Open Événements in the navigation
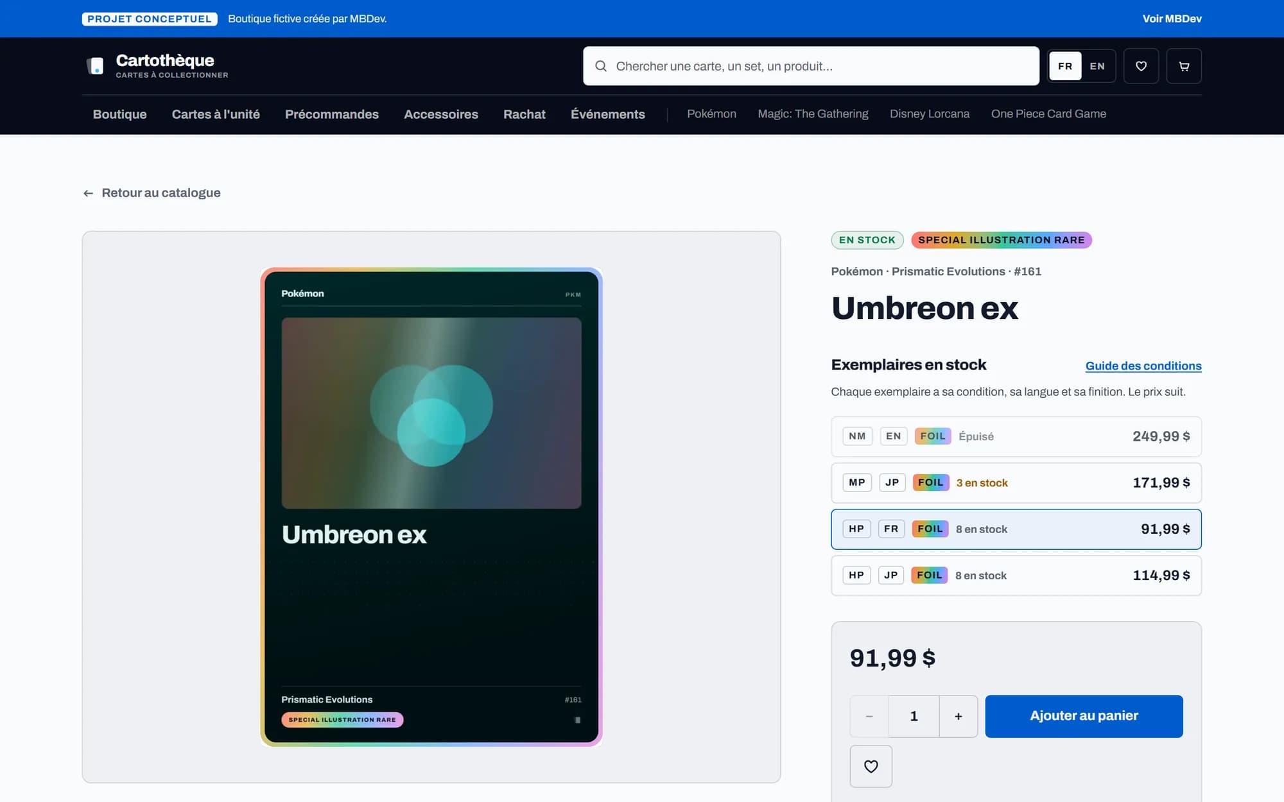 (x=608, y=114)
